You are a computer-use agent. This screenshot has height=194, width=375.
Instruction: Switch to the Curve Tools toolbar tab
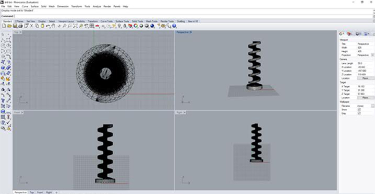pyautogui.click(x=107, y=21)
